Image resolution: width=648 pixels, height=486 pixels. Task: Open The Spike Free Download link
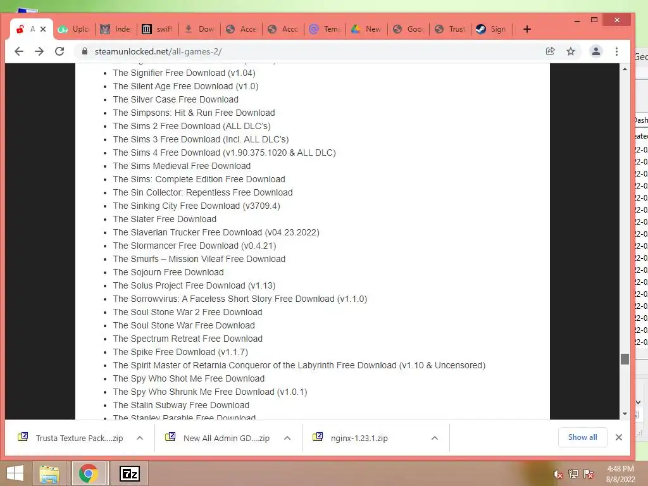click(x=180, y=352)
